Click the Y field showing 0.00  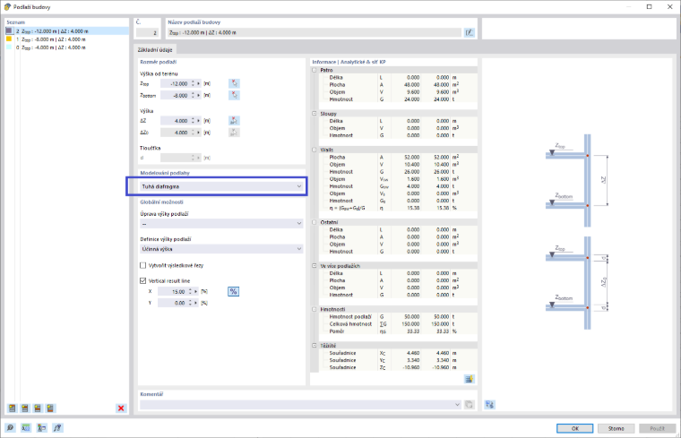click(172, 303)
